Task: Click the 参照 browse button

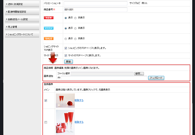Action: click(139, 74)
